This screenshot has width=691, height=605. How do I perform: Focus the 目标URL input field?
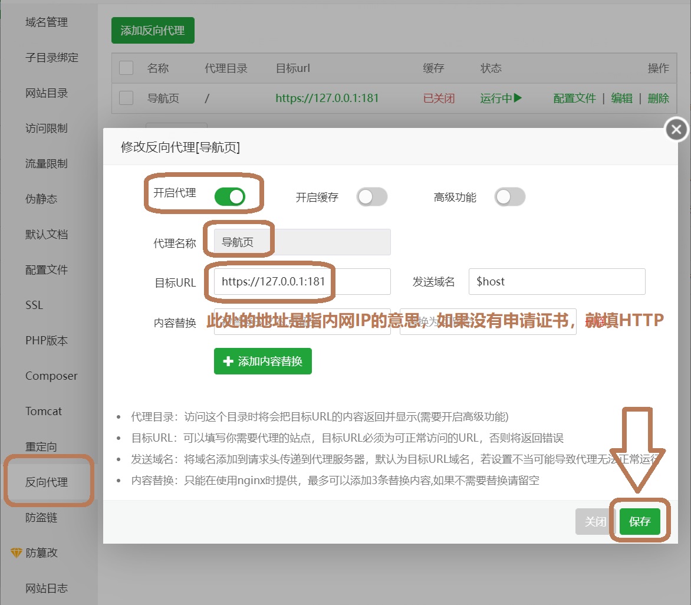click(x=302, y=281)
